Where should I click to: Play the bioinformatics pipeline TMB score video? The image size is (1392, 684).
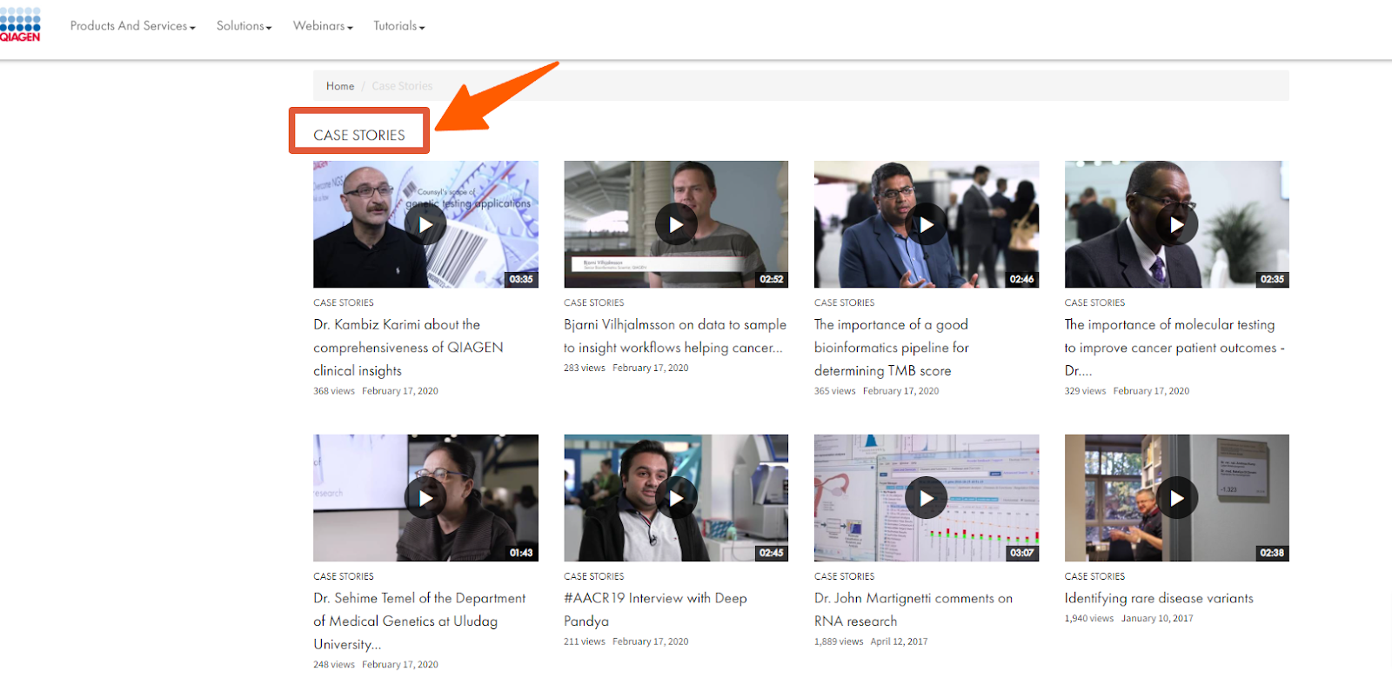(927, 224)
